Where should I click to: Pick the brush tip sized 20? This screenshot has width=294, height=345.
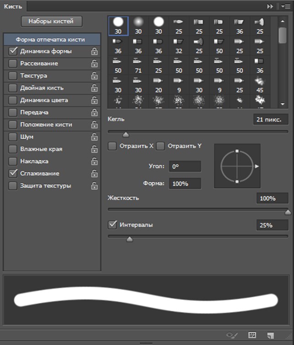point(159,85)
